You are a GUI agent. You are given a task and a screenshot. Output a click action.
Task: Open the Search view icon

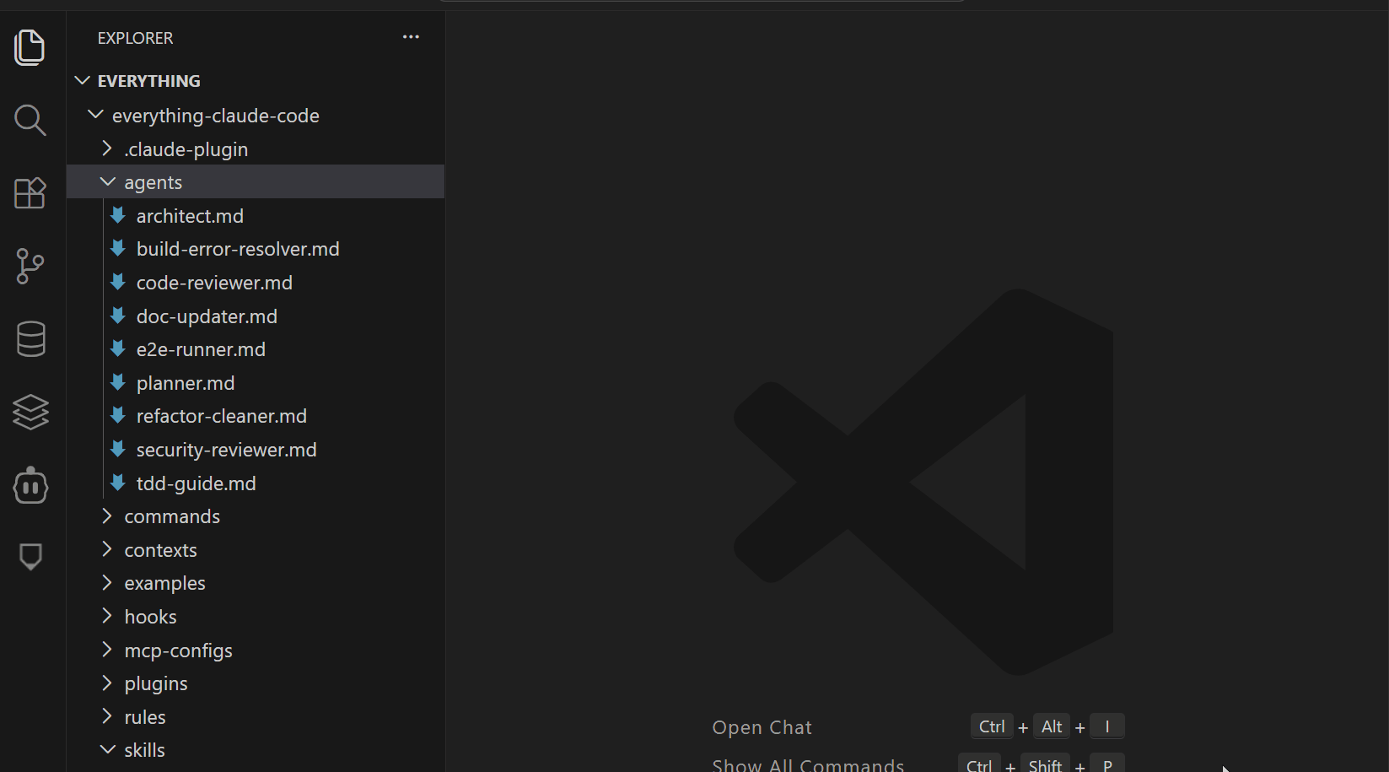click(x=30, y=121)
